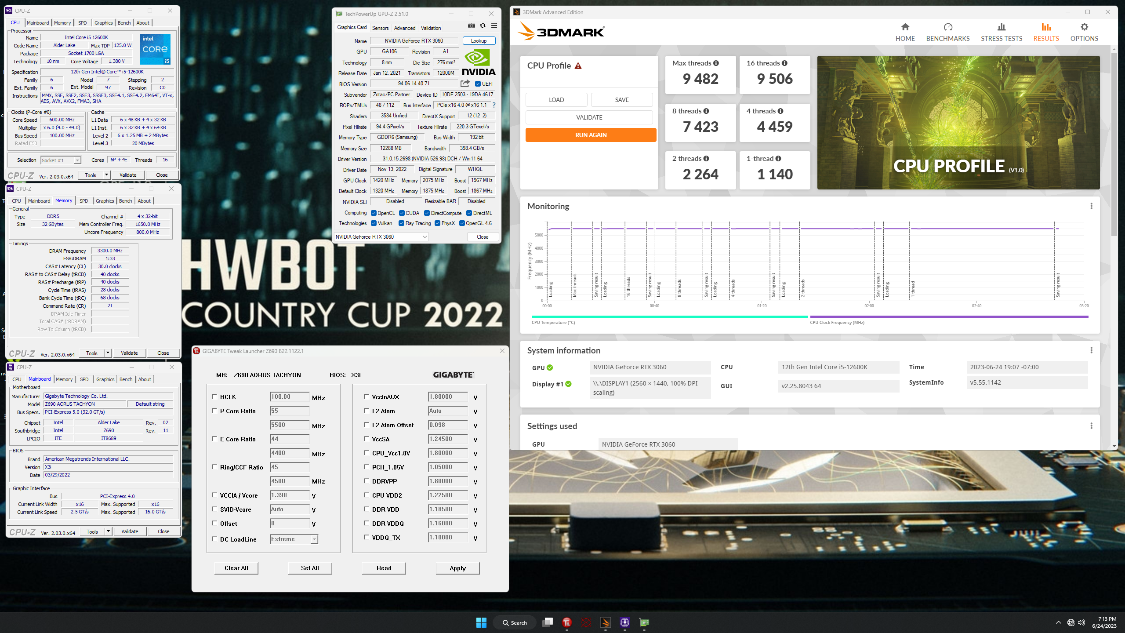Refresh GPU-Z with refresh icon

pos(483,26)
